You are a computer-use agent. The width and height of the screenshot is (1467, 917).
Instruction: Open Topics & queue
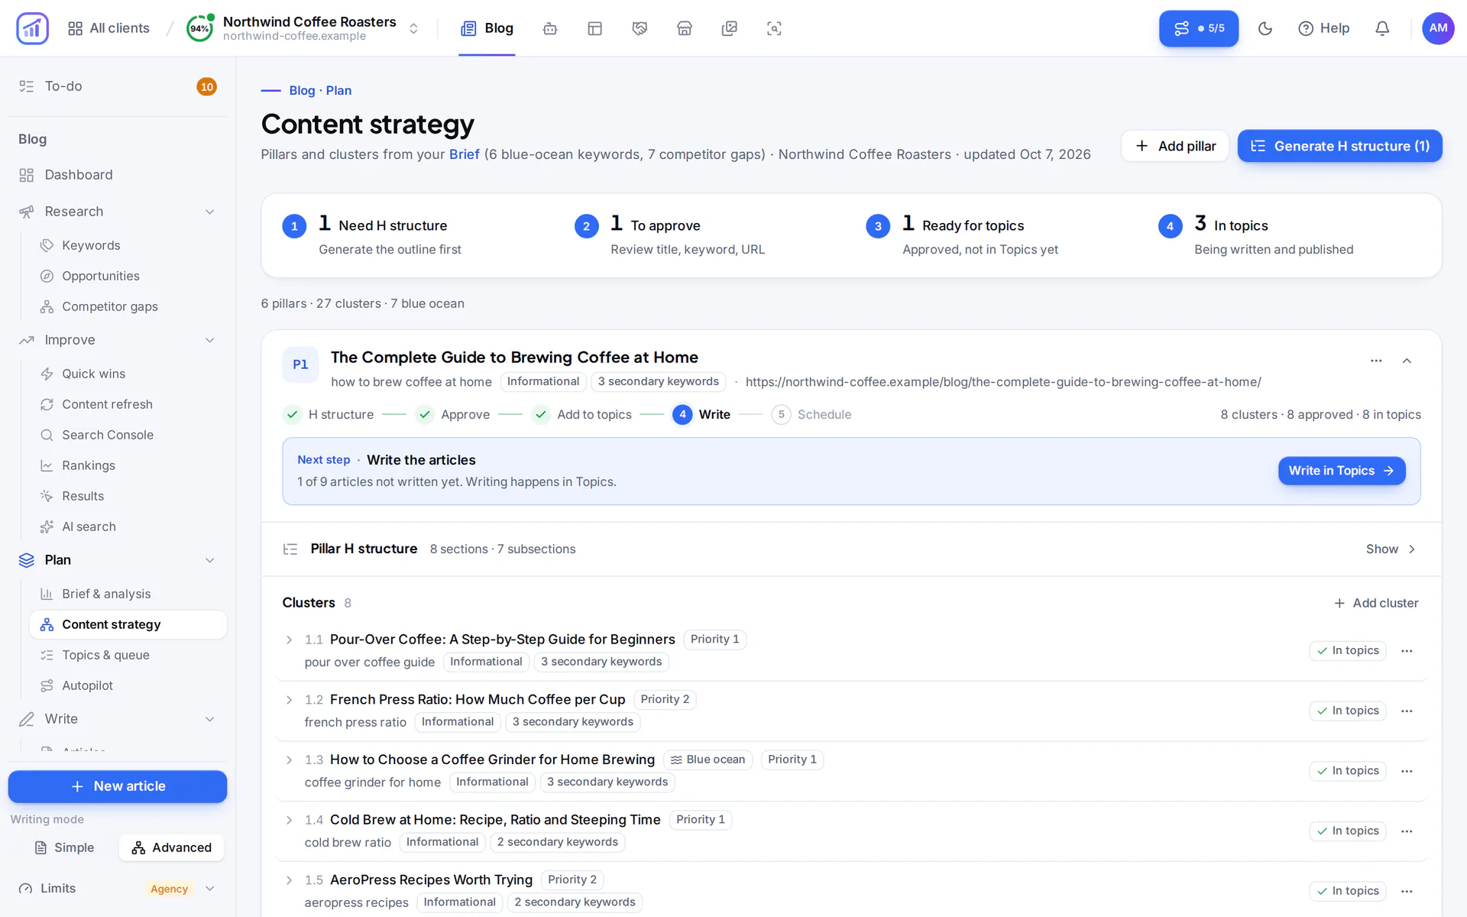click(128, 655)
